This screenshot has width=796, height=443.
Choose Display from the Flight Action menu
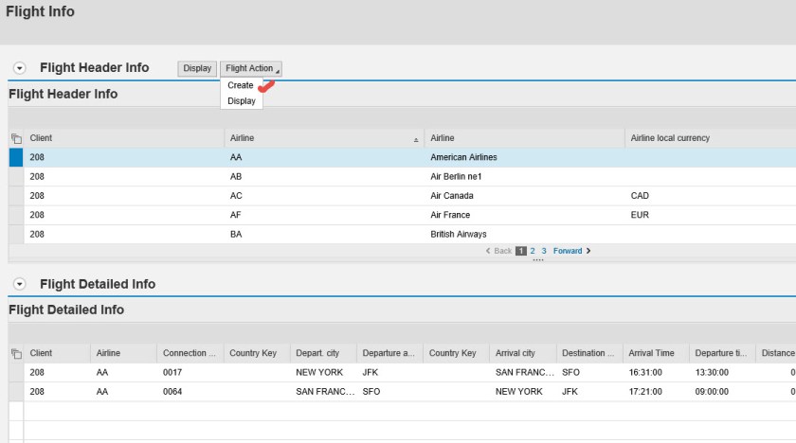point(242,100)
